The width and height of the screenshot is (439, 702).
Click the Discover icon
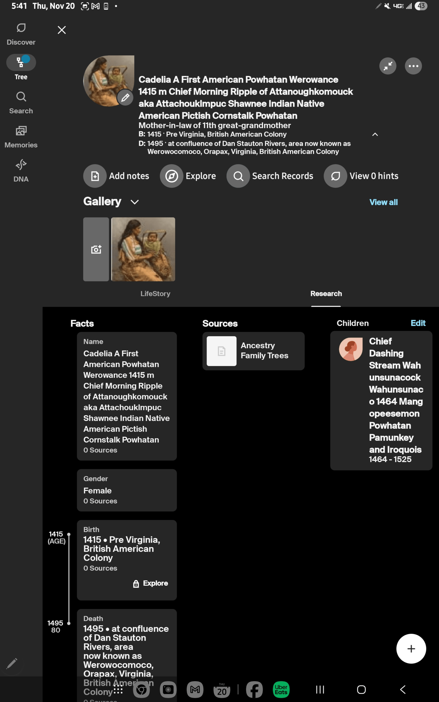click(21, 32)
